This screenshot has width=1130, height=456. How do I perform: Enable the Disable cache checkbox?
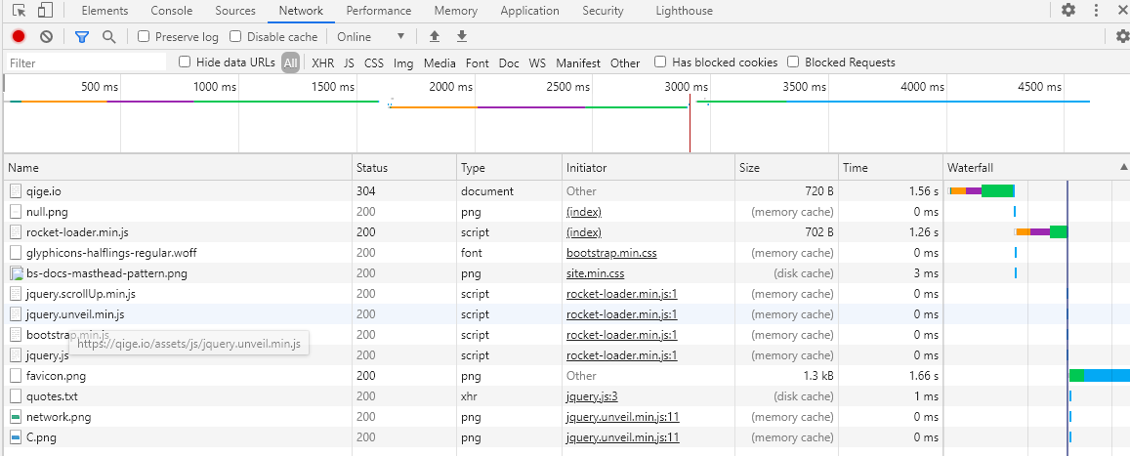tap(235, 37)
